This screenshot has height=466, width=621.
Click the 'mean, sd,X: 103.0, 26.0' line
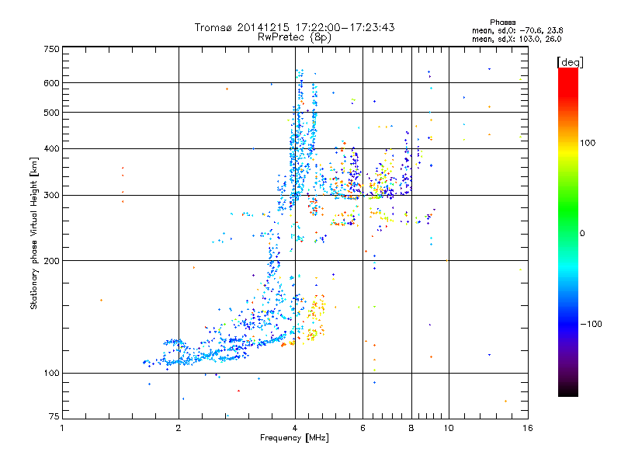tap(516, 39)
